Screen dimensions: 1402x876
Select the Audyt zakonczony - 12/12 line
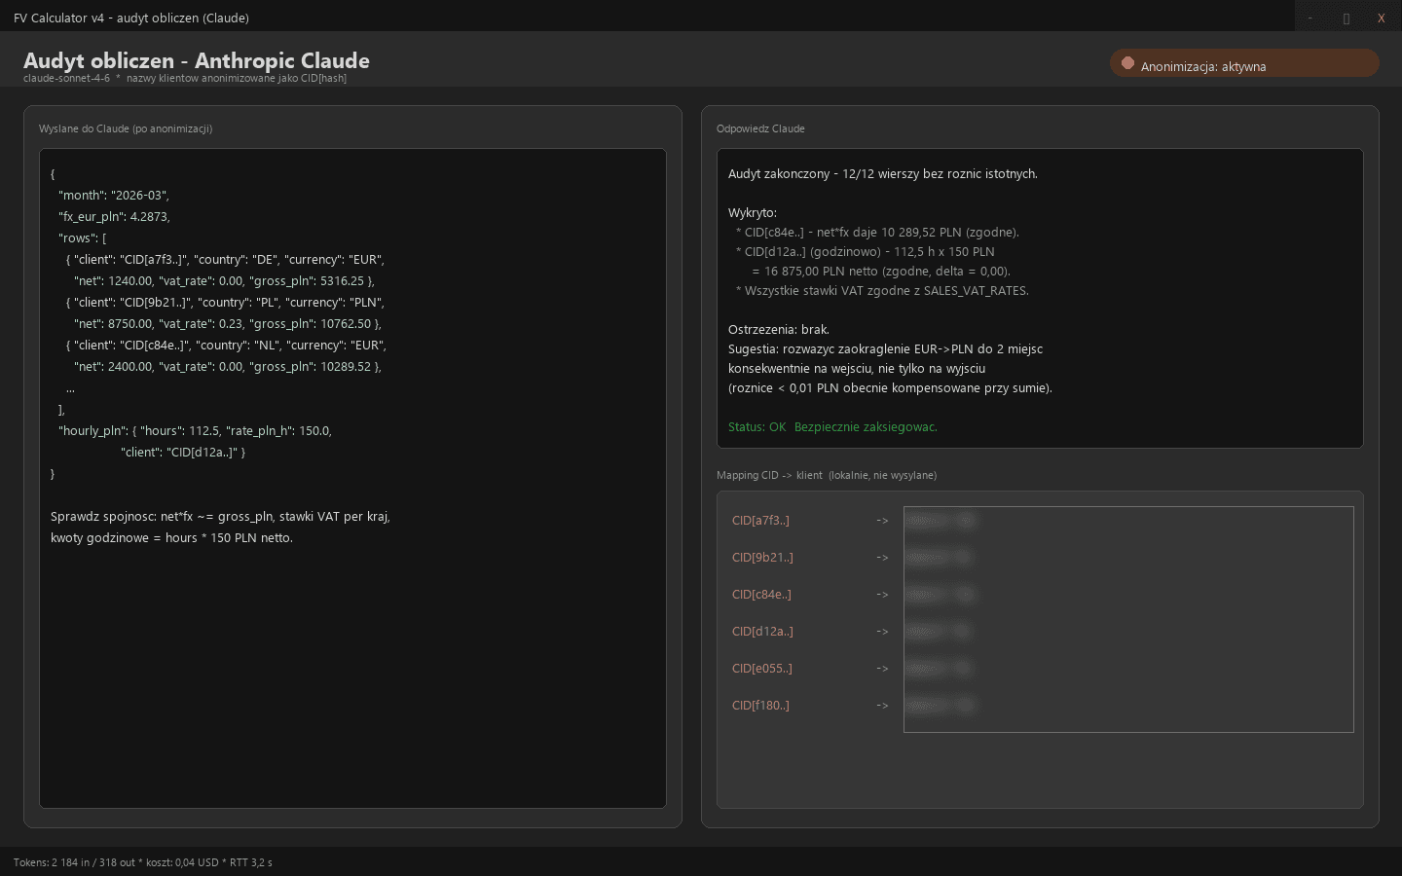(883, 174)
